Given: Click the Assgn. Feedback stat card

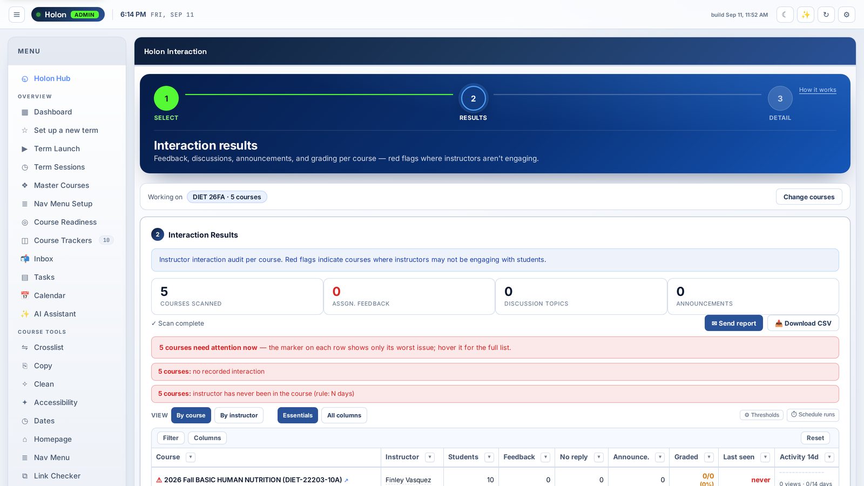Looking at the screenshot, I should 409,296.
